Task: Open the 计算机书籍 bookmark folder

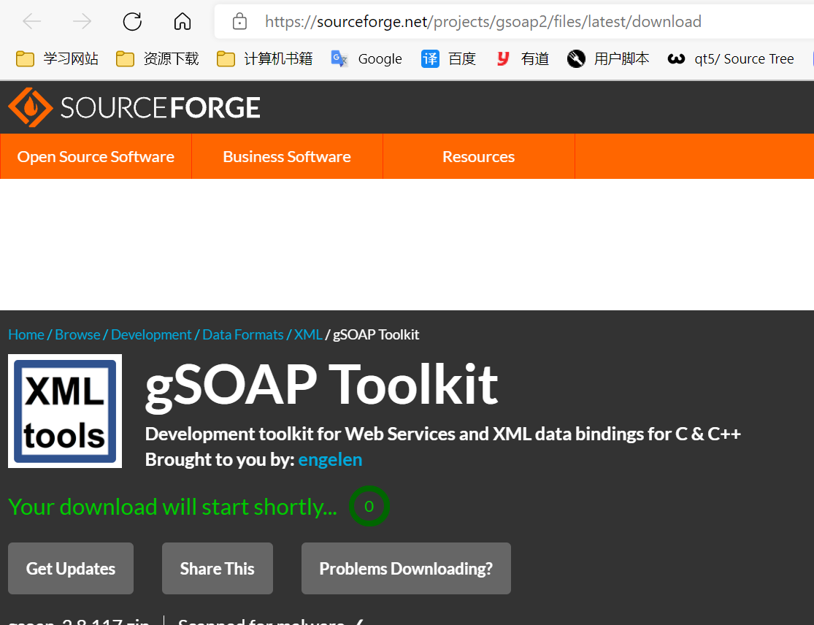Action: tap(265, 58)
